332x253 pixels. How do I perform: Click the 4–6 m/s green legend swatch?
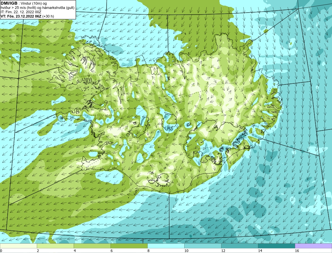[92, 246]
